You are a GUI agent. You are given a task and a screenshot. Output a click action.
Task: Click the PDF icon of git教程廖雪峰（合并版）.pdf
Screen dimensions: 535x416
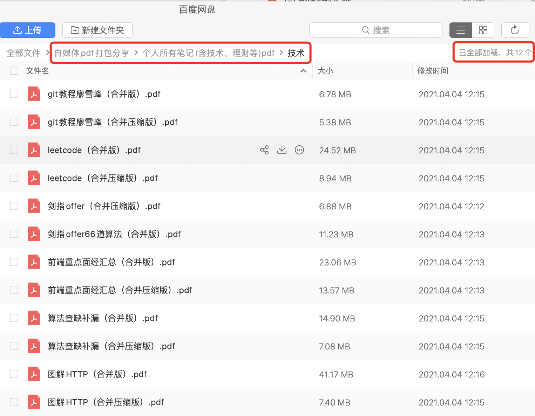point(34,94)
